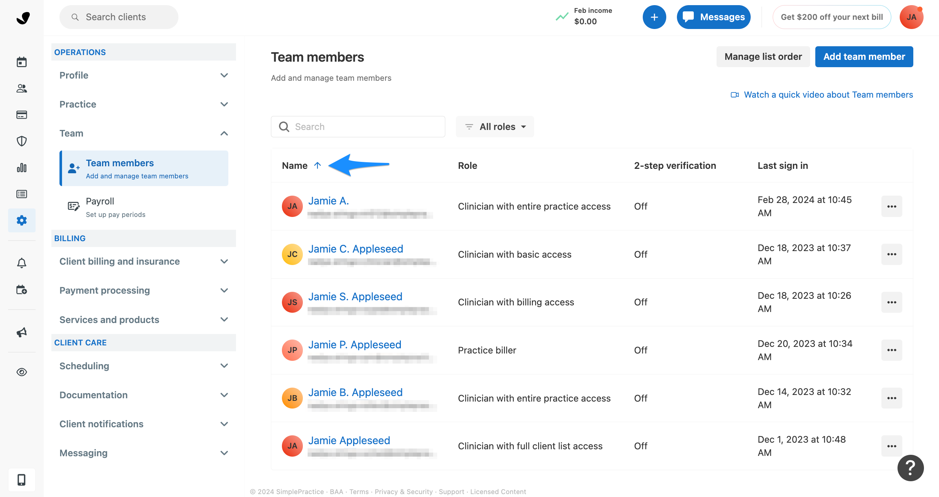Select Team members menu item
Image resolution: width=939 pixels, height=497 pixels.
144,168
